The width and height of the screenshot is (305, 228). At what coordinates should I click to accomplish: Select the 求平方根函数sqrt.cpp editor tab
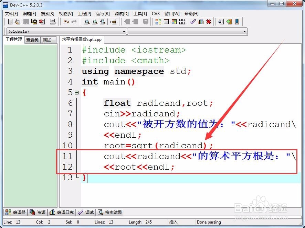tap(82, 39)
